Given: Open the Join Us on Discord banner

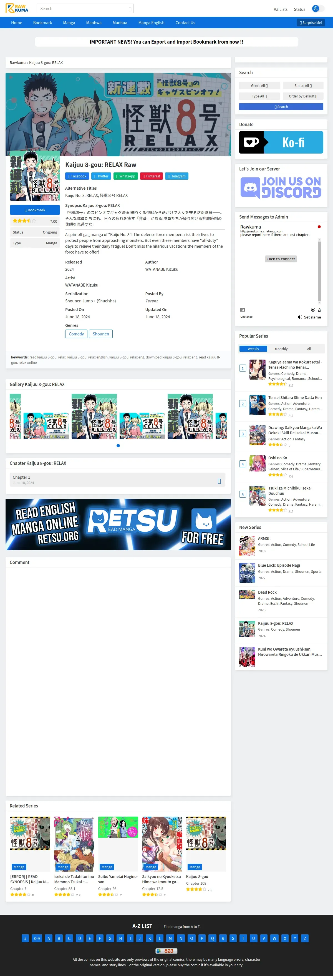Looking at the screenshot, I should pos(281,187).
